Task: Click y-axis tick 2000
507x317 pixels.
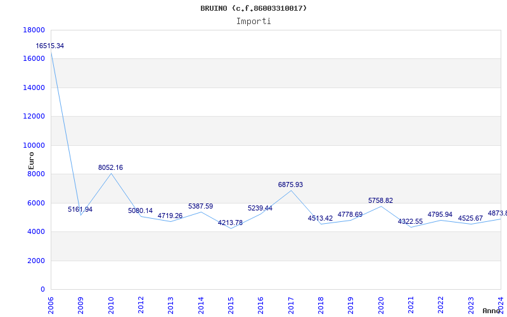Action: coord(36,261)
